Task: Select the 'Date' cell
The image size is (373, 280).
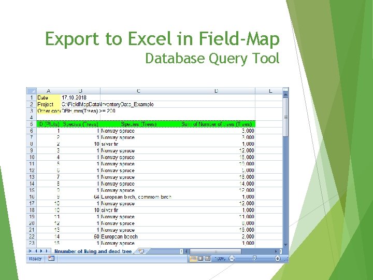Action: pos(49,97)
